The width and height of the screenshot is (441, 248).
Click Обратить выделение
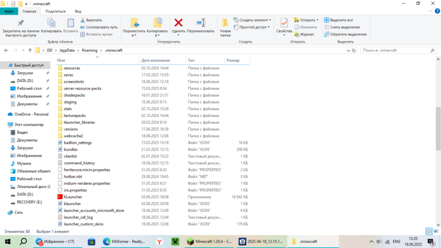click(345, 34)
